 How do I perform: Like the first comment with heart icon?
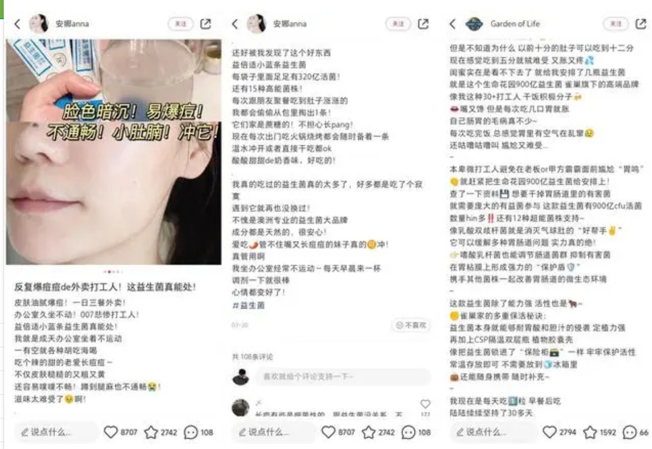pos(425,404)
